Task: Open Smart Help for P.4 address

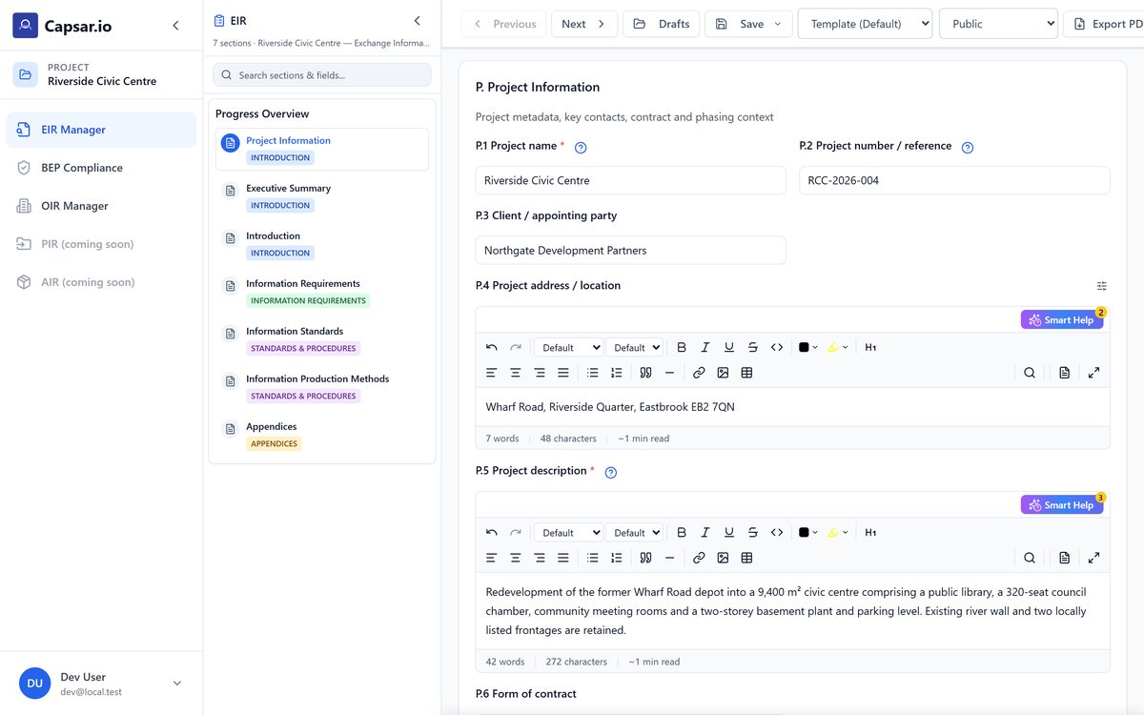Action: (x=1062, y=320)
